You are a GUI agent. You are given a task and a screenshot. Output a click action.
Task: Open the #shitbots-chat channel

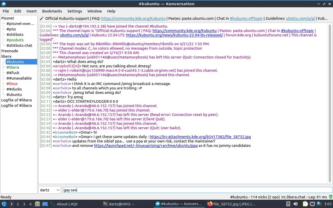point(19,45)
